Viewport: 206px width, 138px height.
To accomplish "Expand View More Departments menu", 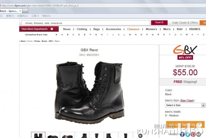I will (35, 29).
